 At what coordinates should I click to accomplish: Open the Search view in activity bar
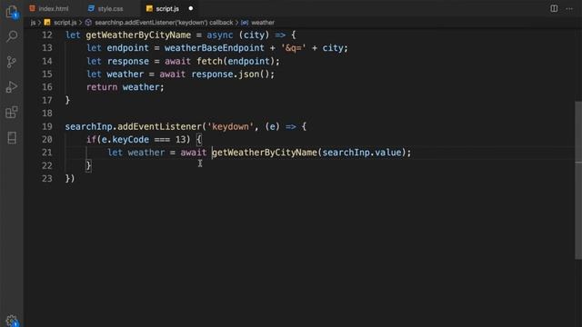[12, 36]
